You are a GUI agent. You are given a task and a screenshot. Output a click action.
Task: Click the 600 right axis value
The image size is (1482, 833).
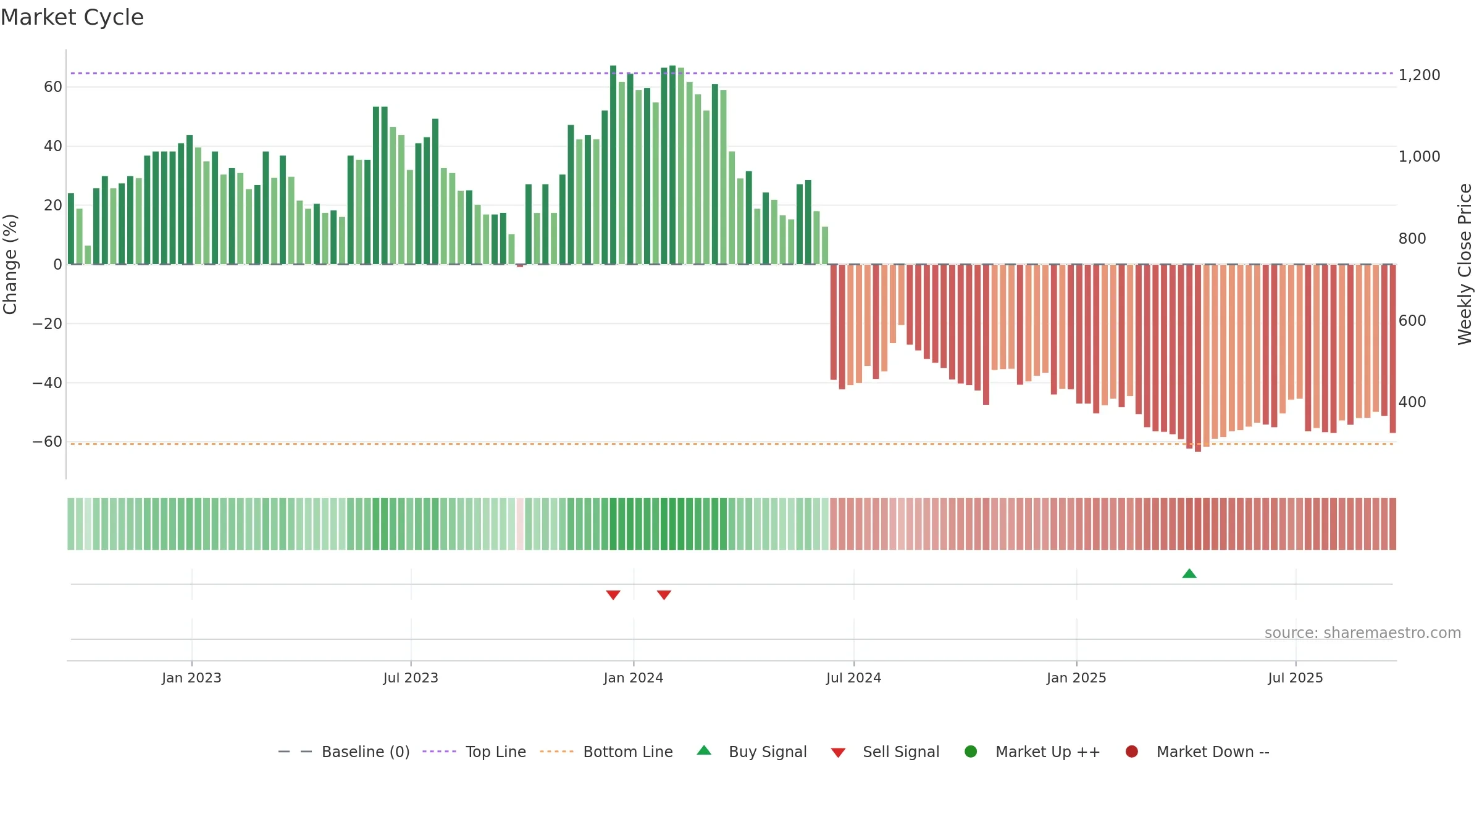(1412, 320)
